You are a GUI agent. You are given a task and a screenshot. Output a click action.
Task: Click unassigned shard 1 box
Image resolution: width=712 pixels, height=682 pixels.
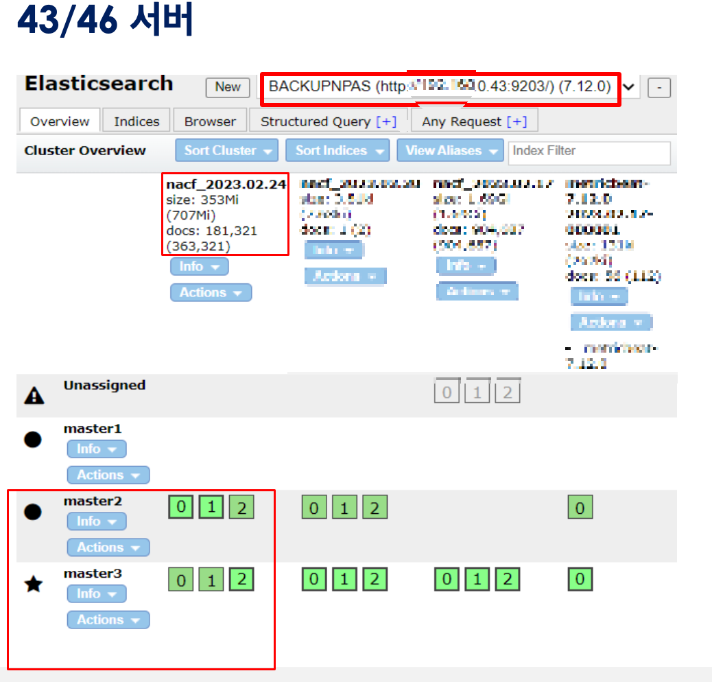pyautogui.click(x=477, y=392)
